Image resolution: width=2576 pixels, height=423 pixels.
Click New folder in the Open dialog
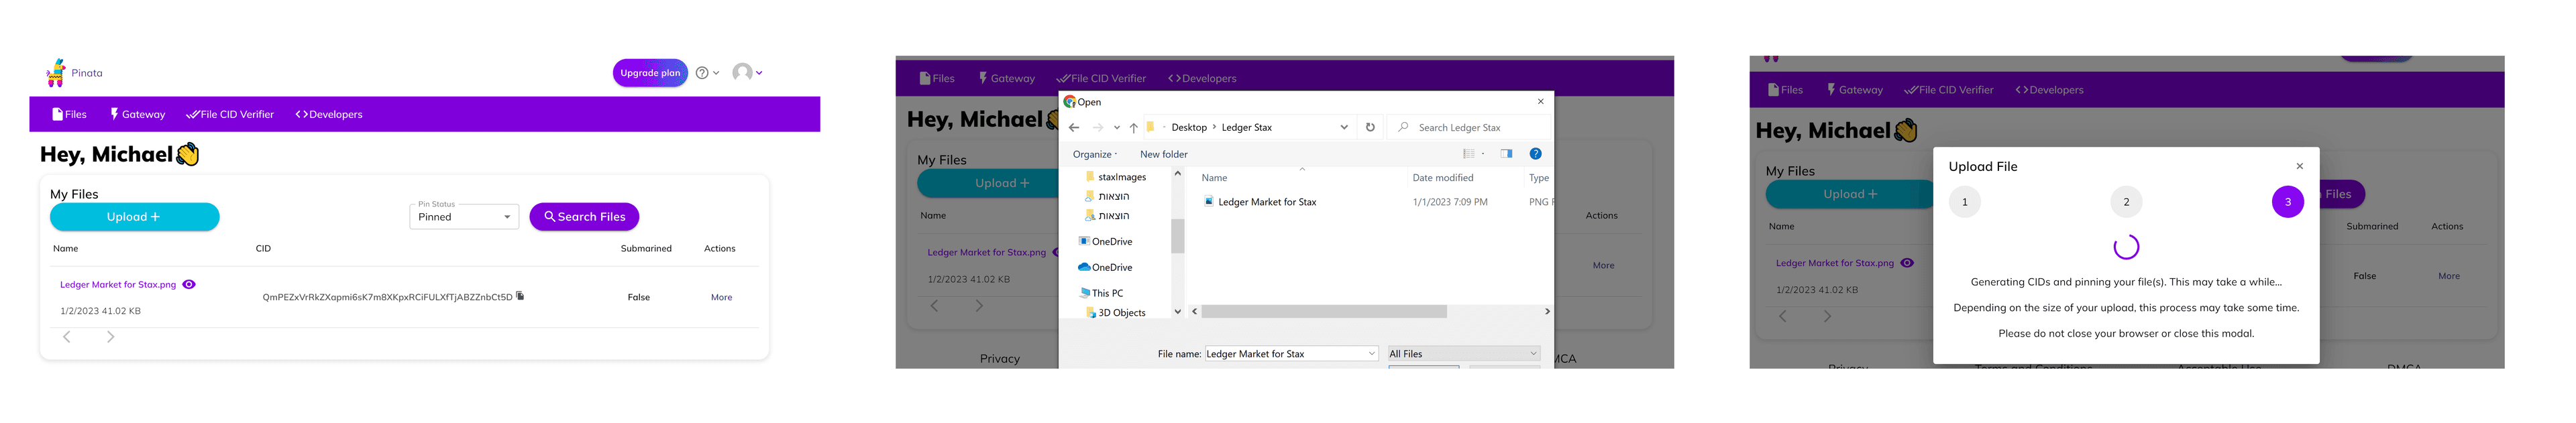(x=1164, y=154)
